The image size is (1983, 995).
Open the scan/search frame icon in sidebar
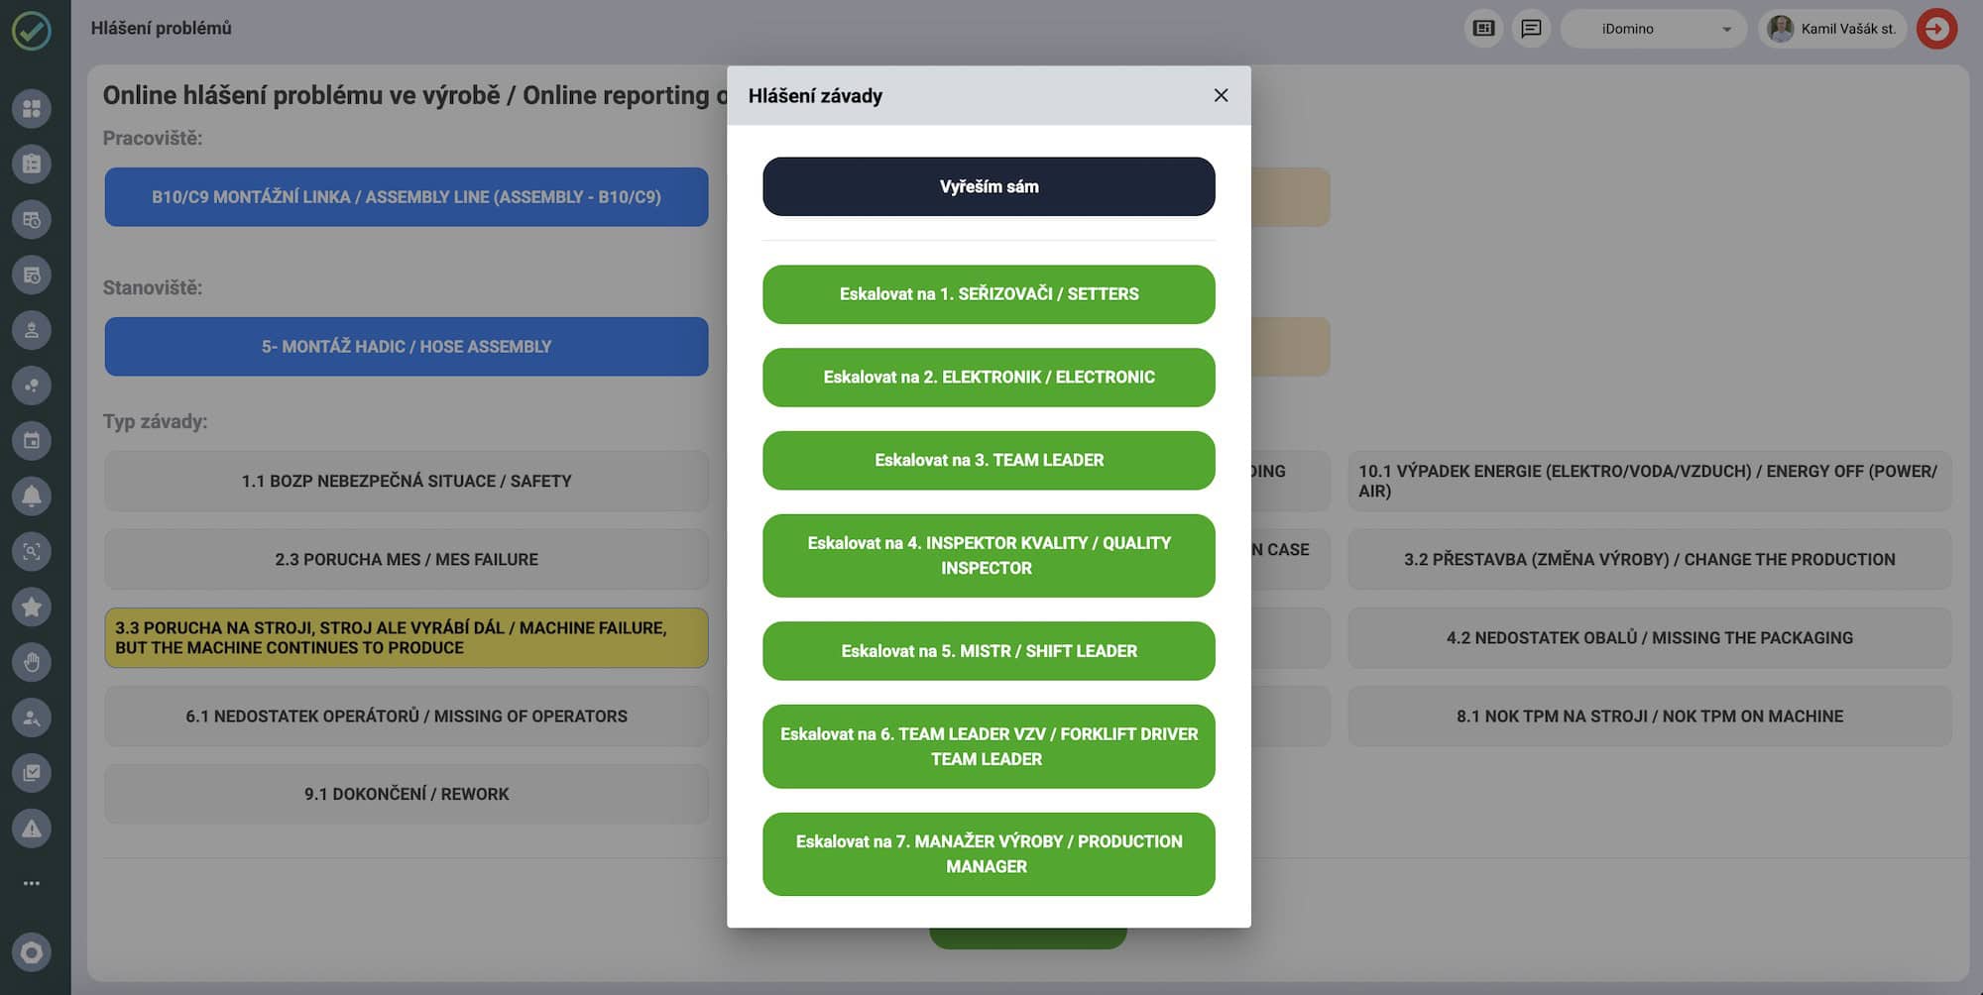(32, 551)
